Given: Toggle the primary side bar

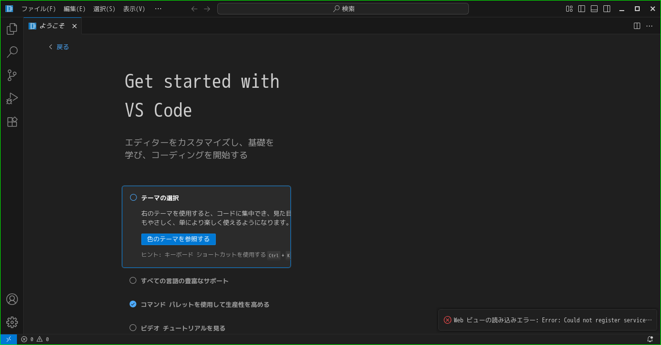Looking at the screenshot, I should click(x=582, y=9).
